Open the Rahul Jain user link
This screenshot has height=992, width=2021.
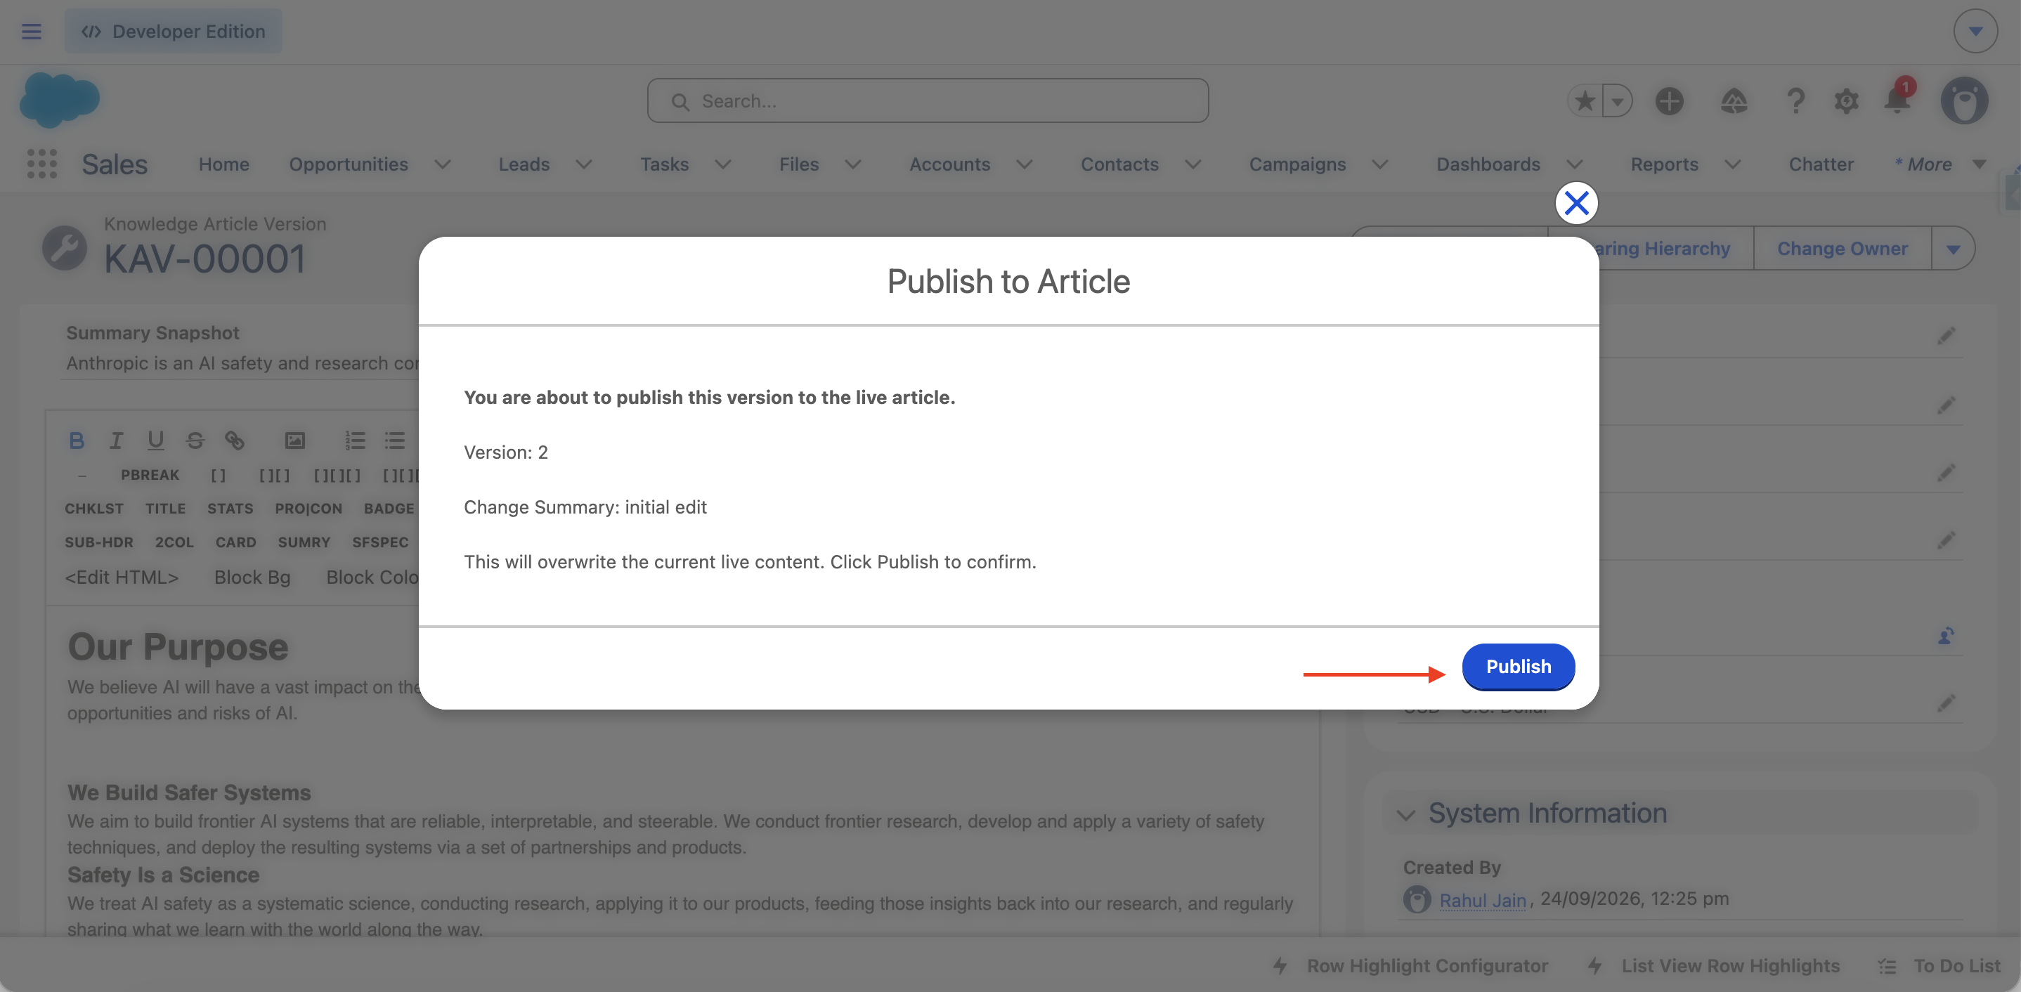(1482, 899)
